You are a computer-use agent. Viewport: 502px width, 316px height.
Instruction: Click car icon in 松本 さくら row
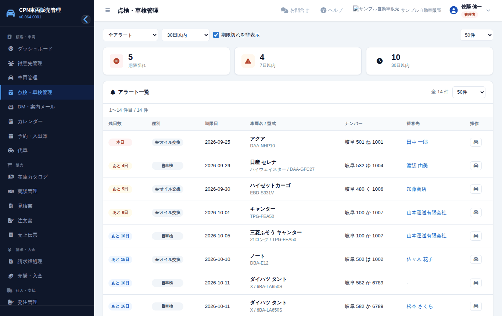[476, 306]
